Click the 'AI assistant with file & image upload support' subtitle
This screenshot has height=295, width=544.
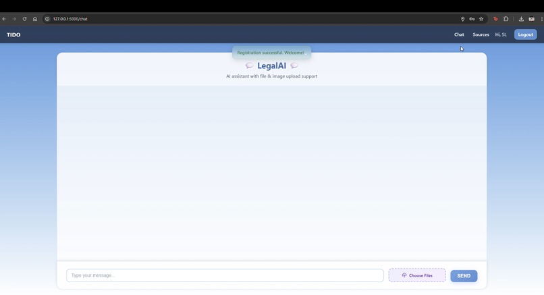[271, 76]
